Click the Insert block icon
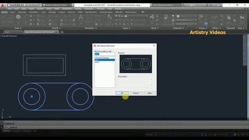This screenshot has height=140, width=249. pos(152,17)
